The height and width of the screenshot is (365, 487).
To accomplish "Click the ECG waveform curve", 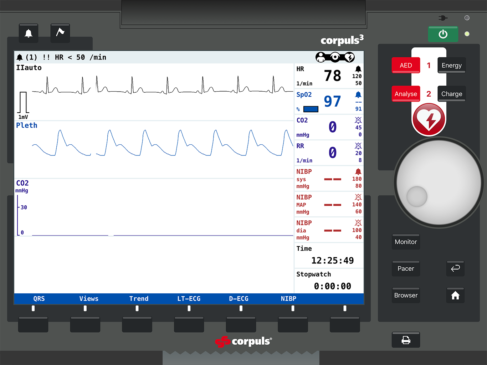I will pos(163,85).
